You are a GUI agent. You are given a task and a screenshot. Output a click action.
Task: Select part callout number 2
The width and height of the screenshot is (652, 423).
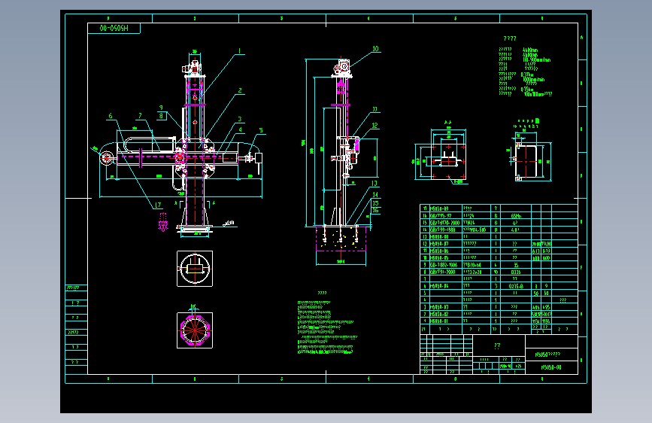tap(240, 90)
